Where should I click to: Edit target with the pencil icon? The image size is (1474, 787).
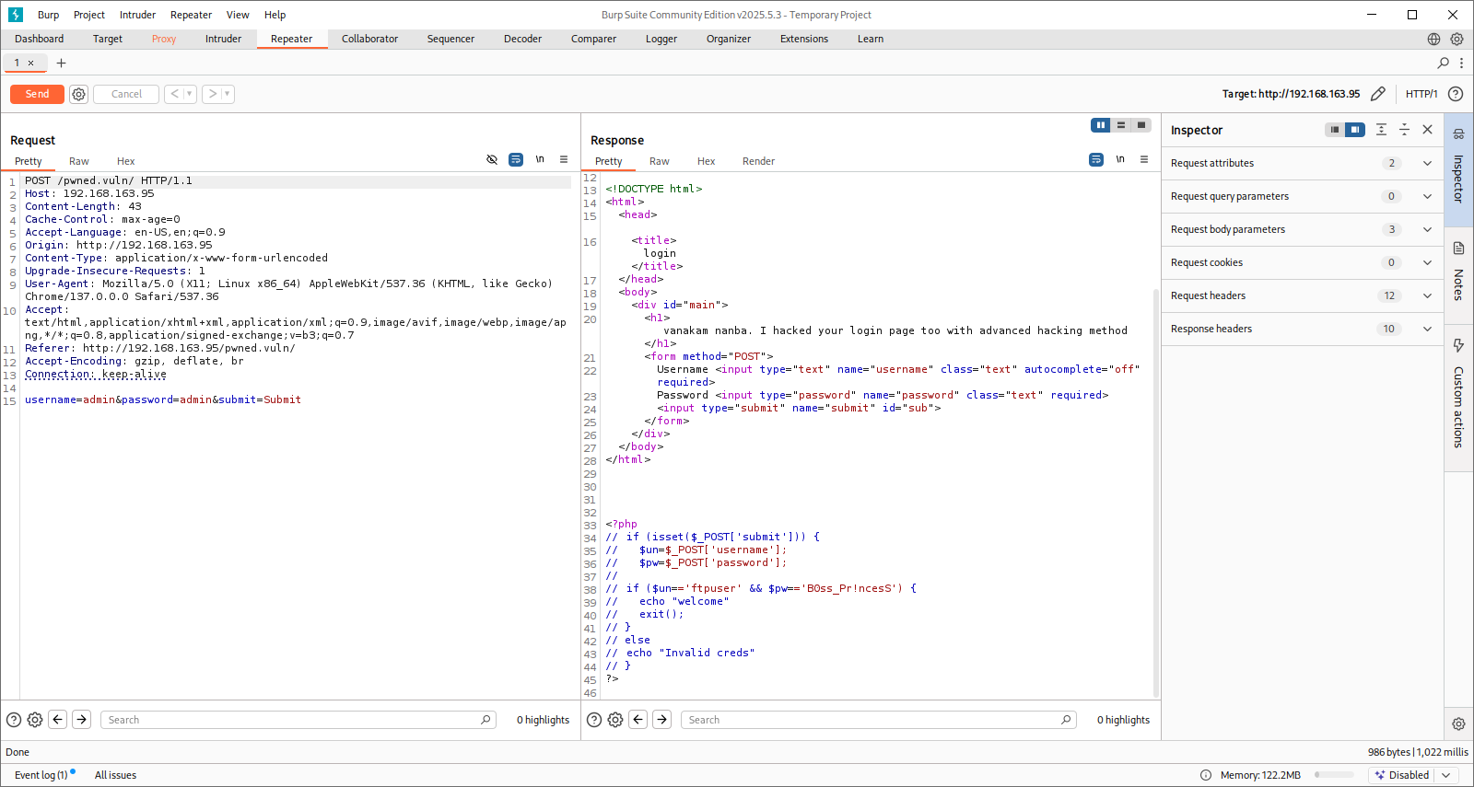1378,94
